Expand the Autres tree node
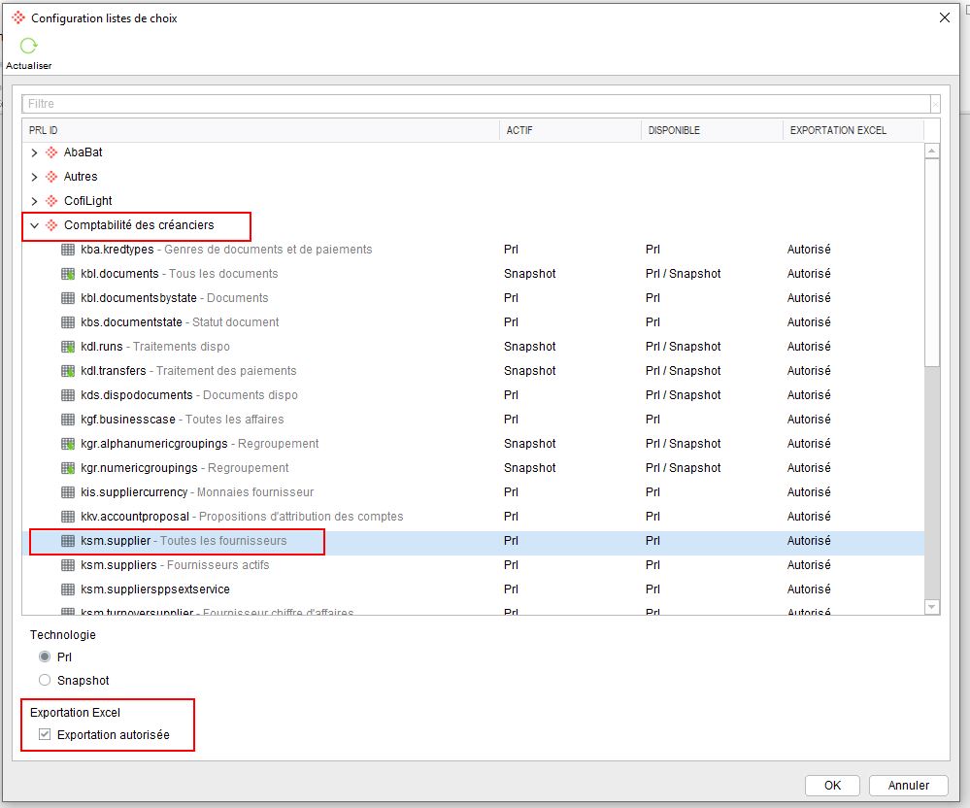Viewport: 970px width, 808px height. [35, 177]
